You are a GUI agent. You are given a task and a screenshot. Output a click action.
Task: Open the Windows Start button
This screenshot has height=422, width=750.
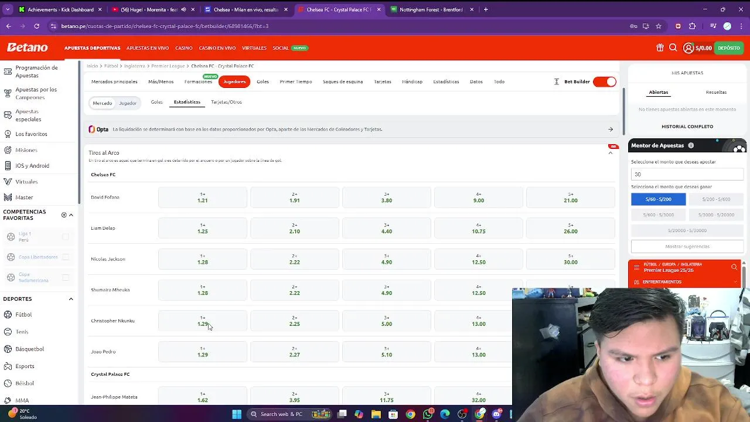click(x=237, y=414)
